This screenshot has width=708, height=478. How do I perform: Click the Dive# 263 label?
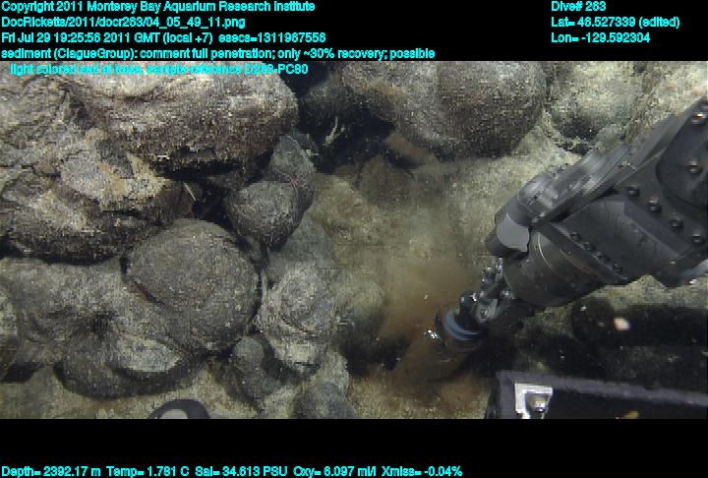[579, 7]
